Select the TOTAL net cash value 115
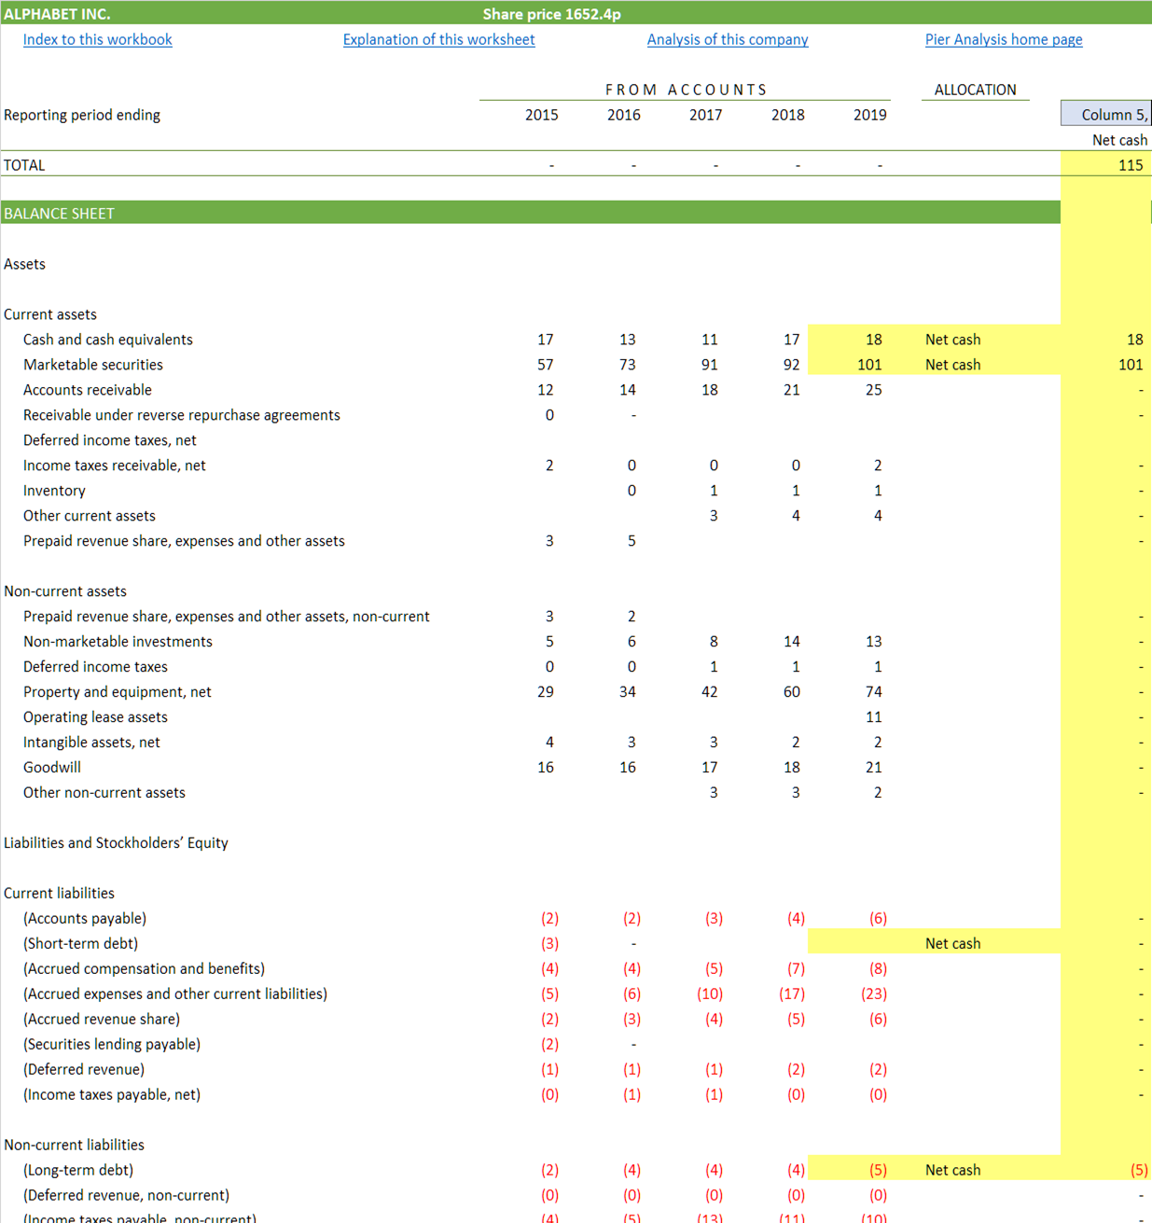 pos(1131,165)
